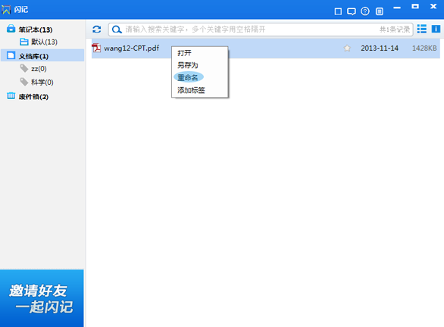Toggle star favorite for wang12-CPT.pdf
Image resolution: width=444 pixels, height=327 pixels.
coord(347,48)
